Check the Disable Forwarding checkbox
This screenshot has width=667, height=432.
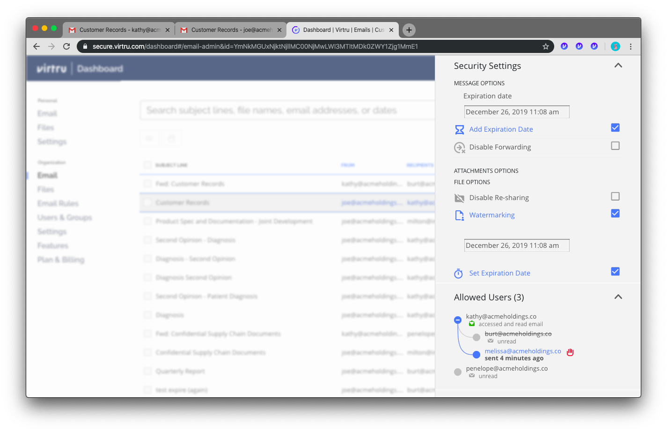[x=616, y=146]
